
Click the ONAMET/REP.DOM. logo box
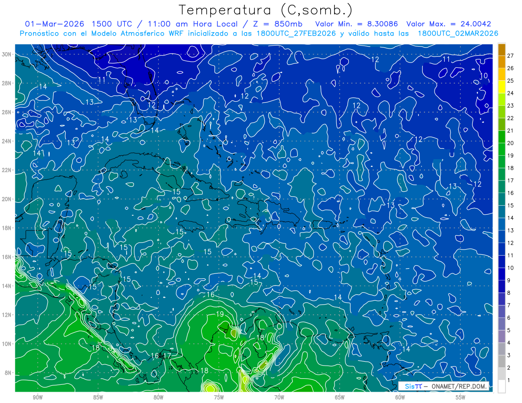click(443, 386)
